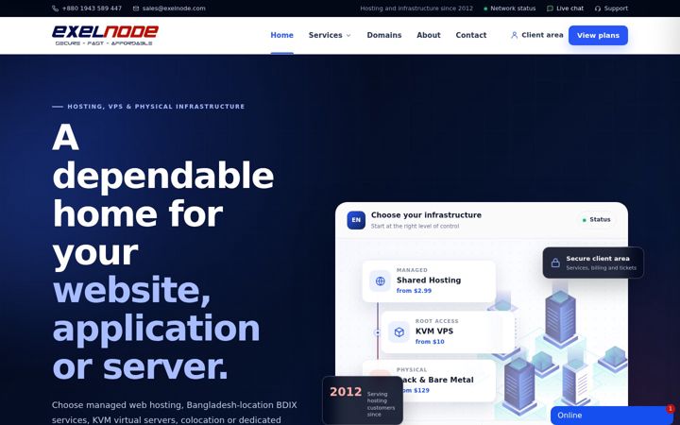This screenshot has height=425, width=680.
Task: Open the Domains page
Action: (x=384, y=35)
